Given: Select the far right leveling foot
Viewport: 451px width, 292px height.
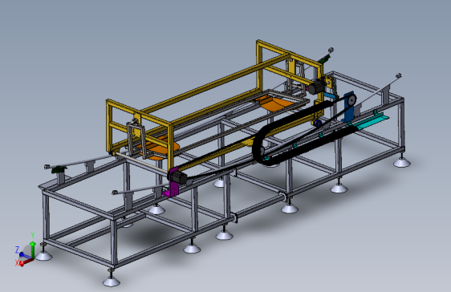Looking at the screenshot, I should pyautogui.click(x=402, y=162).
